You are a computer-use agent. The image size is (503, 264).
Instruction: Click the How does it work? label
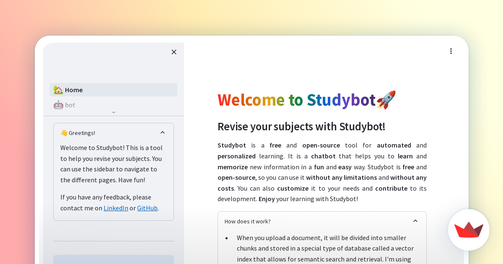248,221
